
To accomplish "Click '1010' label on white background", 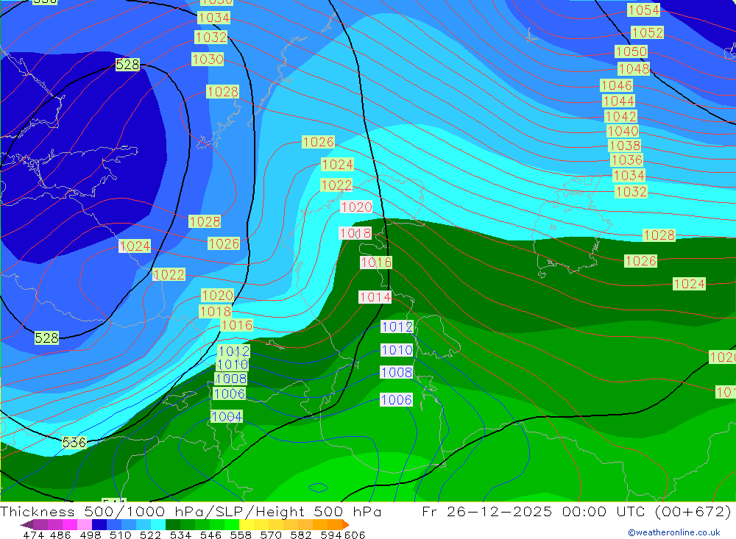I will pos(397,350).
